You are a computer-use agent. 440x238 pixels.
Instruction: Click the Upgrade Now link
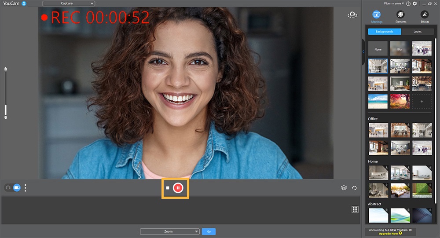(x=390, y=234)
